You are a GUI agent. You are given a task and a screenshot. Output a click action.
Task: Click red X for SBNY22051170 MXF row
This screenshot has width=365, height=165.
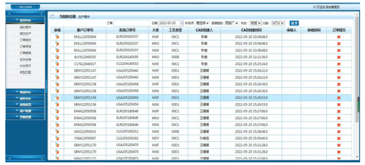click(339, 145)
